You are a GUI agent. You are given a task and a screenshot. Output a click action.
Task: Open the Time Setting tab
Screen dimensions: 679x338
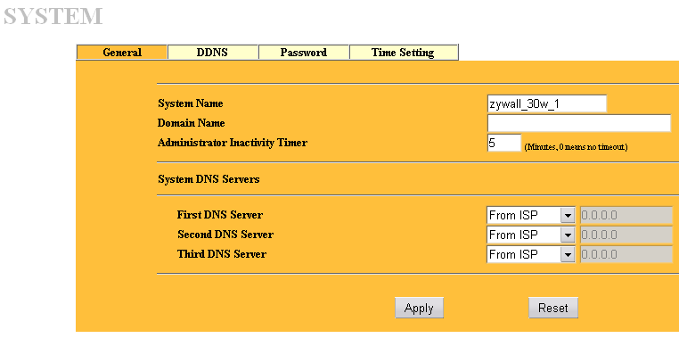tap(403, 53)
